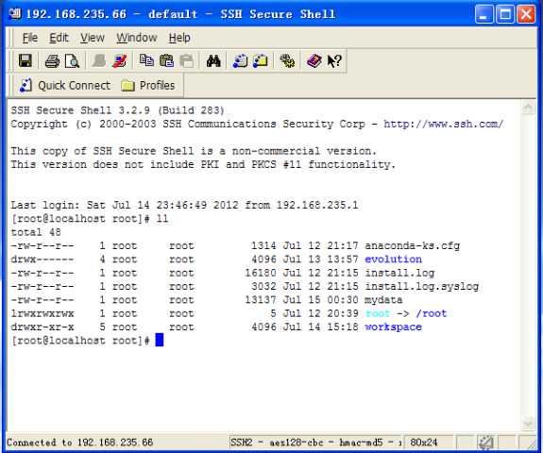543x453 pixels.
Task: Click the 'install.log.syslog' file name
Action: (x=421, y=286)
